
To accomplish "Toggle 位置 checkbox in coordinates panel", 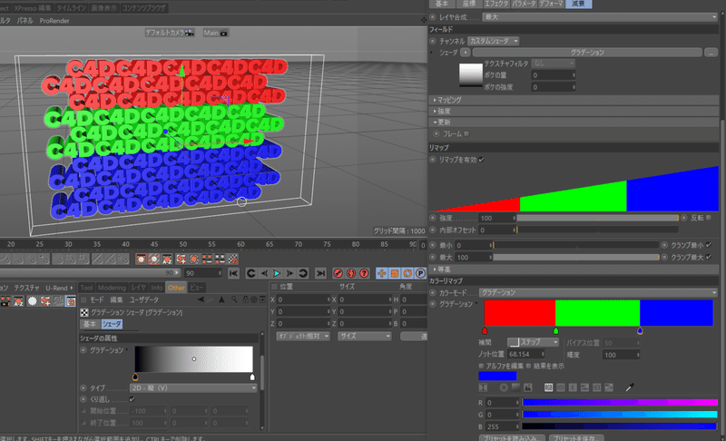I will point(274,287).
